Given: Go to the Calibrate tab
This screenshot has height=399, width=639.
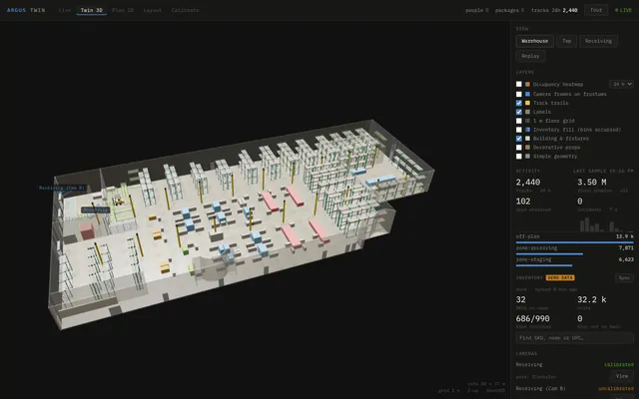Looking at the screenshot, I should pyautogui.click(x=185, y=10).
